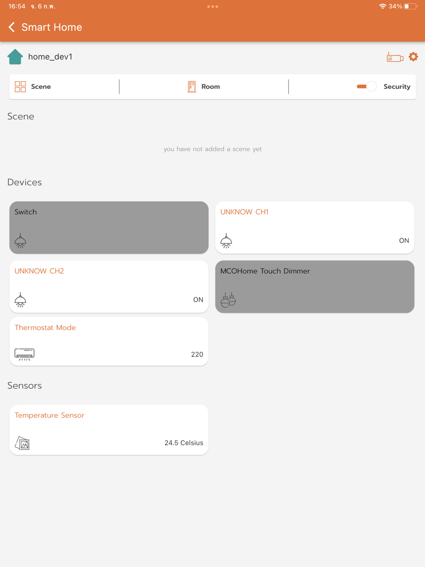This screenshot has height=567, width=425.
Task: Select the Security label
Action: coord(397,87)
